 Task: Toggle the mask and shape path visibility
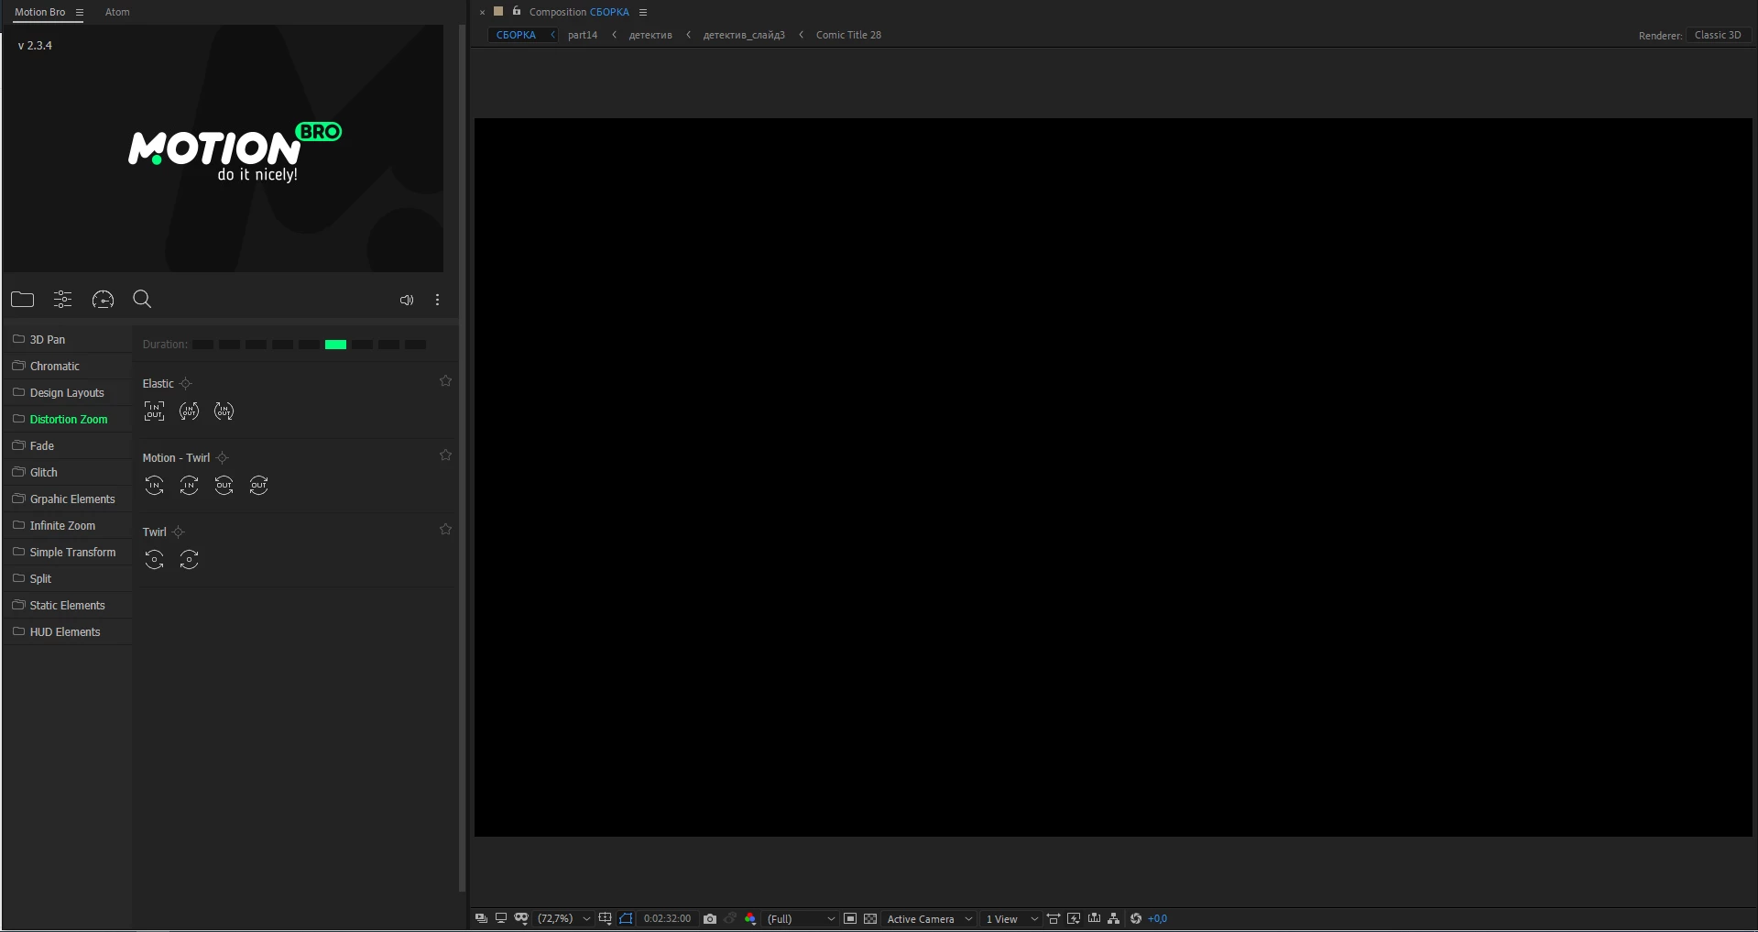click(626, 918)
